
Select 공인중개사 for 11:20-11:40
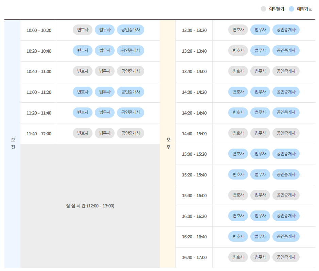pyautogui.click(x=131, y=112)
